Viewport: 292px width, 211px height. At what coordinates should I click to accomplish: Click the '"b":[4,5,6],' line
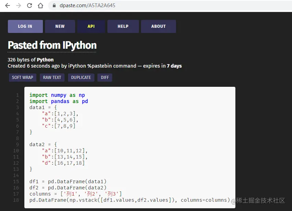coord(60,120)
